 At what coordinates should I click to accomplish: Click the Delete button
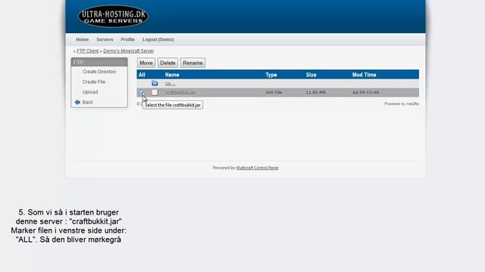tap(167, 63)
